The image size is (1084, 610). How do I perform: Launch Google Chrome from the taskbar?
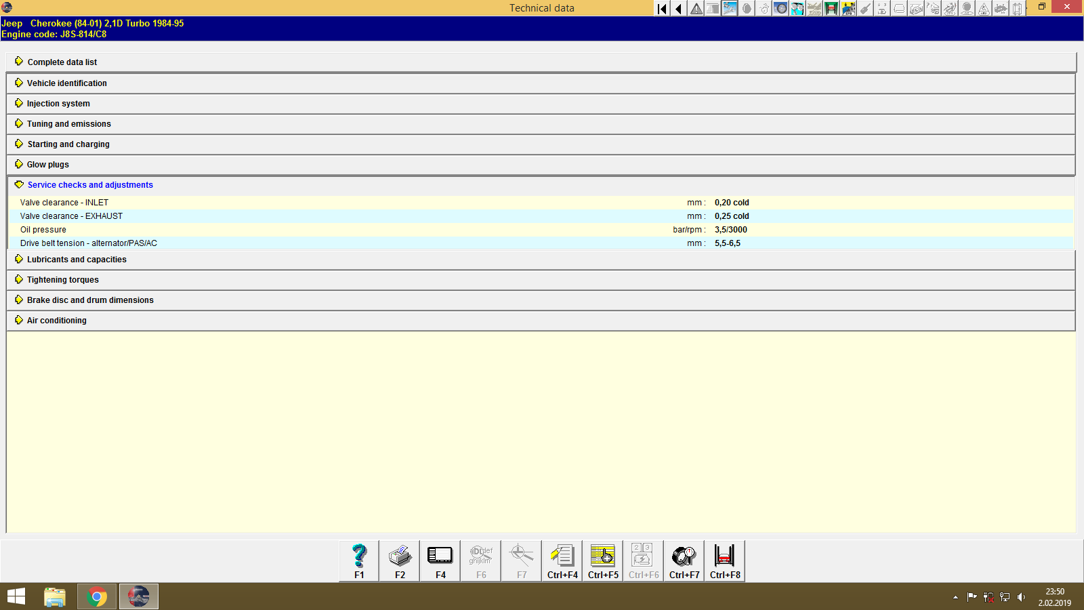[96, 596]
